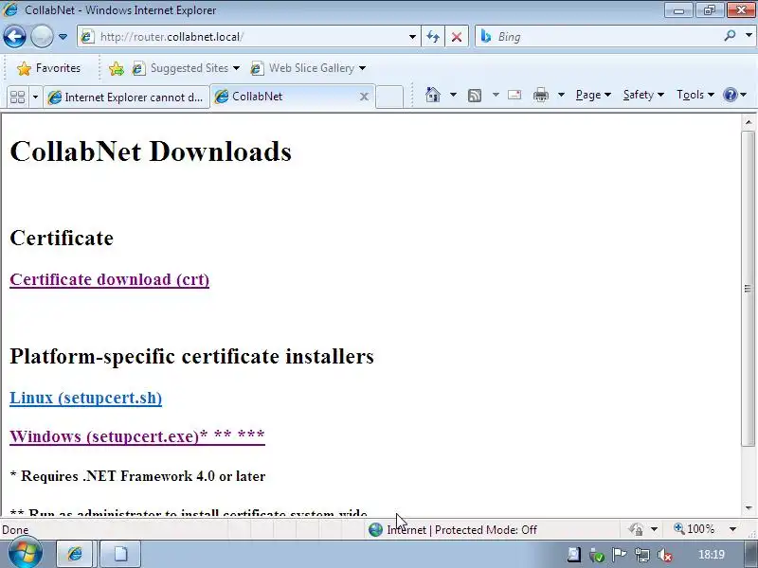Click the Add to Favorites Bar star icon
This screenshot has width=758, height=568.
[116, 68]
